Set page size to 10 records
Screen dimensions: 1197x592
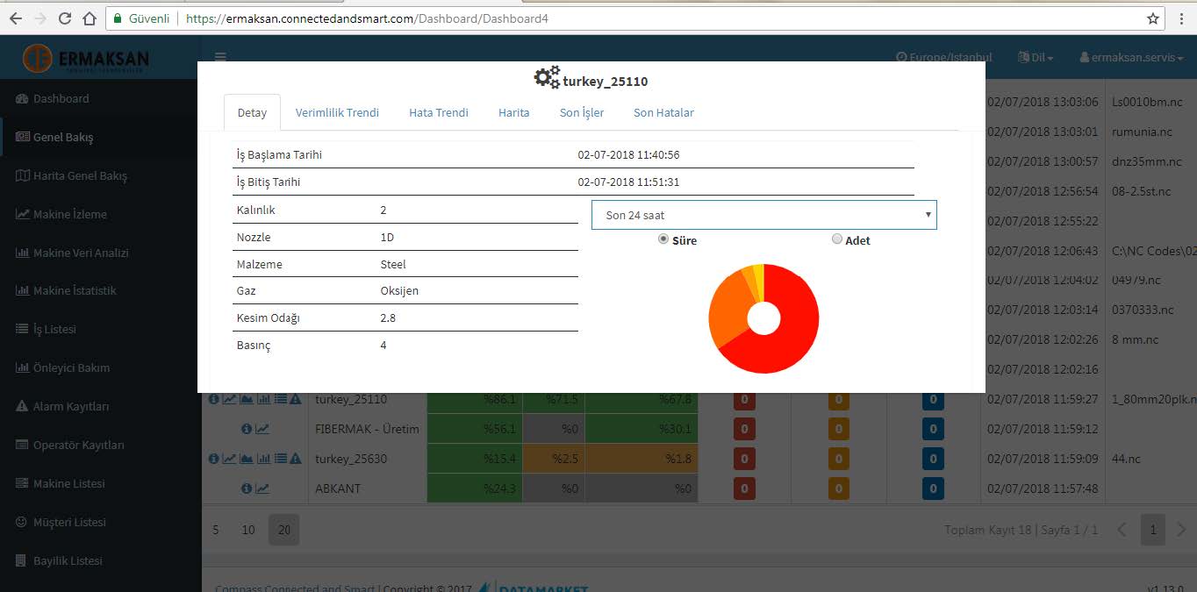click(248, 530)
